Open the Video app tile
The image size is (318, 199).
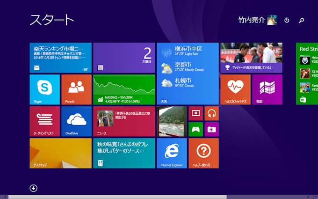(195, 113)
